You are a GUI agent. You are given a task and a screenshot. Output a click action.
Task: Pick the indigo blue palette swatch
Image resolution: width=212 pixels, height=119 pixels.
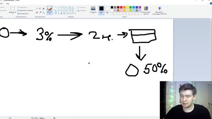point(137,7)
